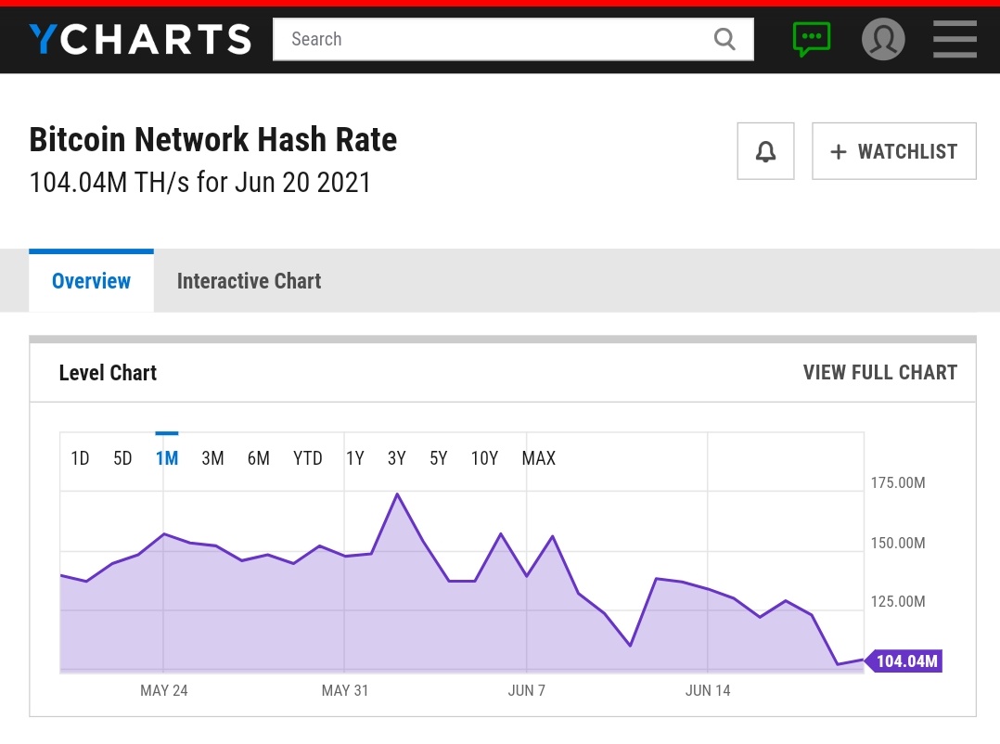Select the 10Y time range

coord(484,457)
